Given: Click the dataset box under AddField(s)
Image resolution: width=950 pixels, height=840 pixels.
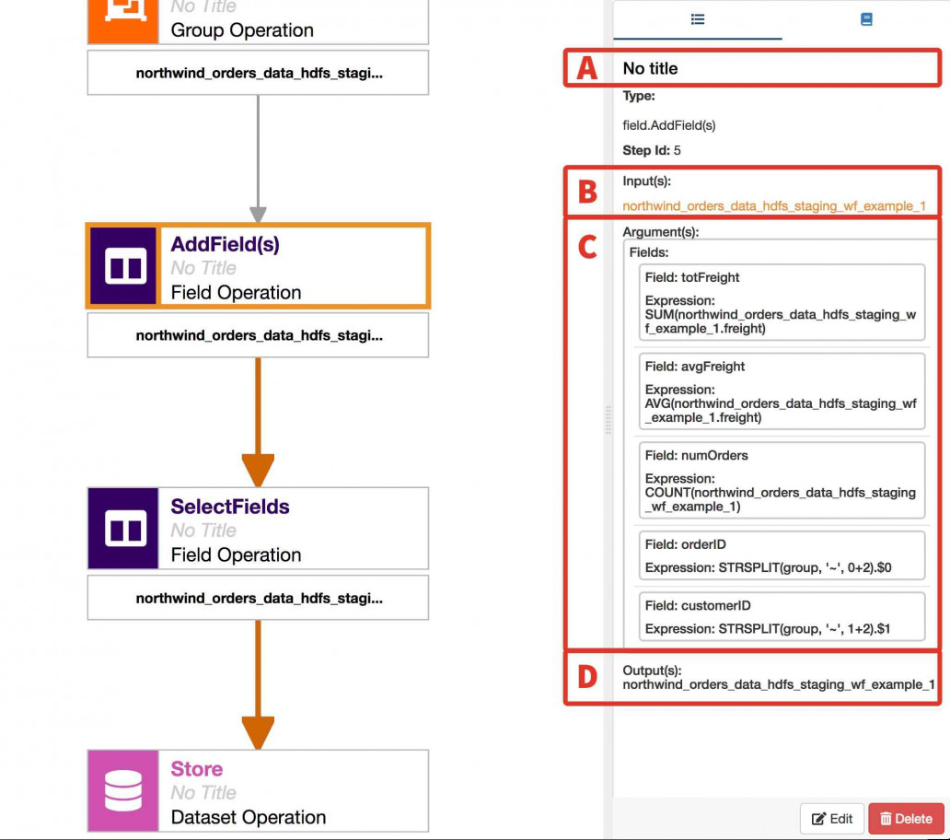Looking at the screenshot, I should click(x=258, y=335).
